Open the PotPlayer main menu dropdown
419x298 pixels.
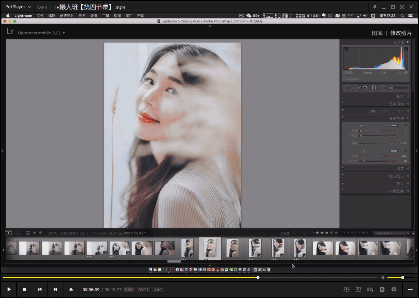18,7
